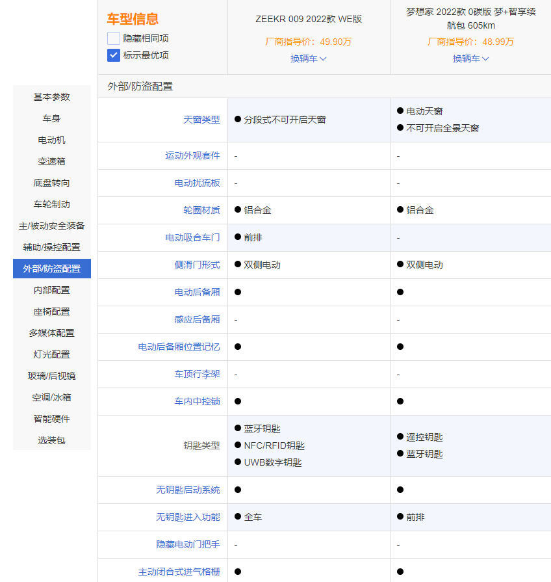Jump to 电动机 section
551x582 pixels.
pos(52,140)
